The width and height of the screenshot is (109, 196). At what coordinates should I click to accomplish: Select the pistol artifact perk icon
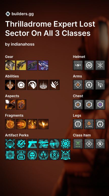(x=32, y=144)
